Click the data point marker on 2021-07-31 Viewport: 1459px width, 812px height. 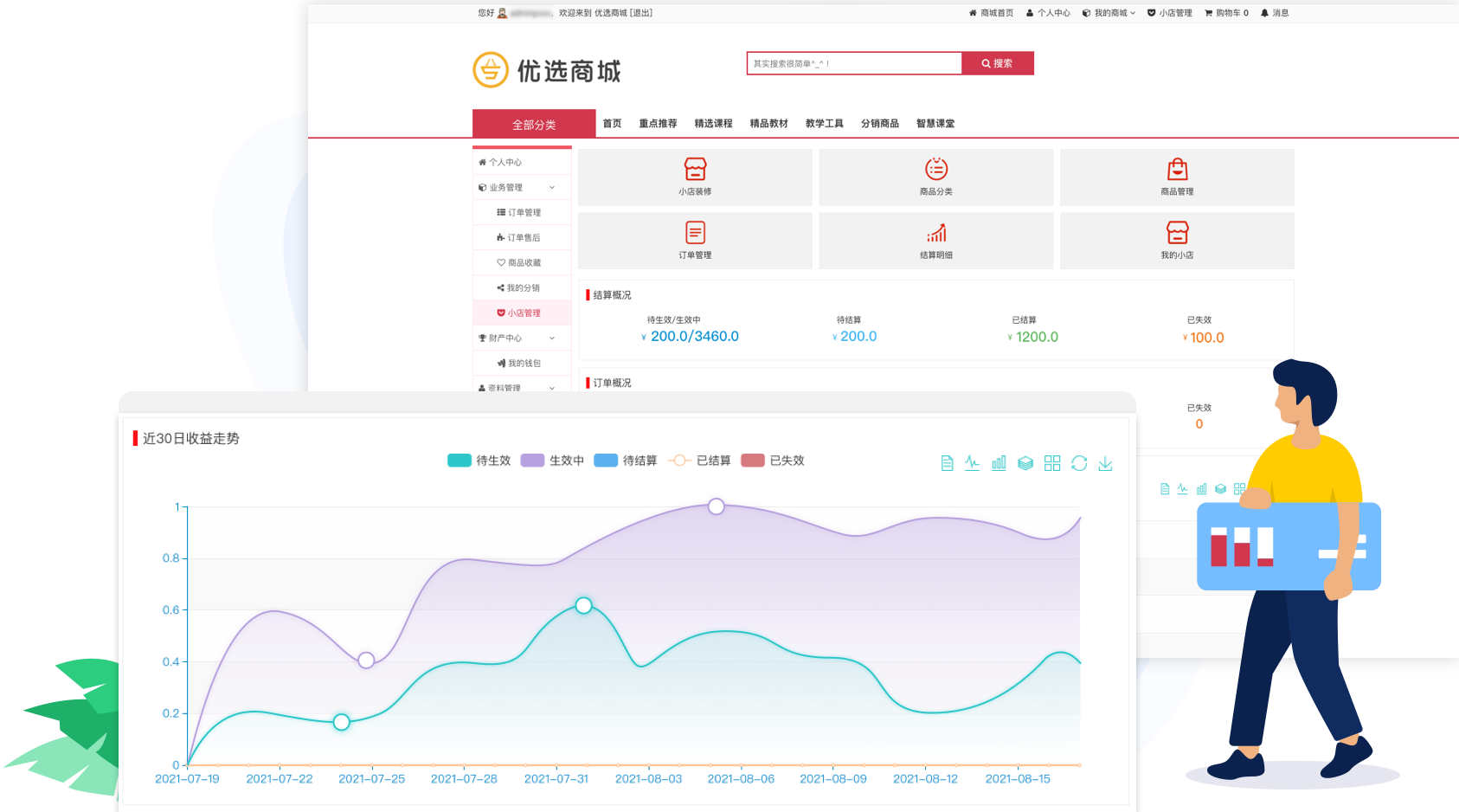click(582, 606)
